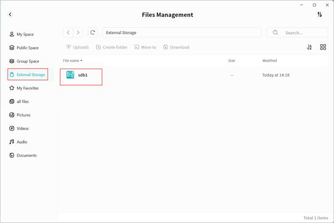The image size is (334, 223).
Task: Click the Uploads button
Action: pyautogui.click(x=77, y=47)
